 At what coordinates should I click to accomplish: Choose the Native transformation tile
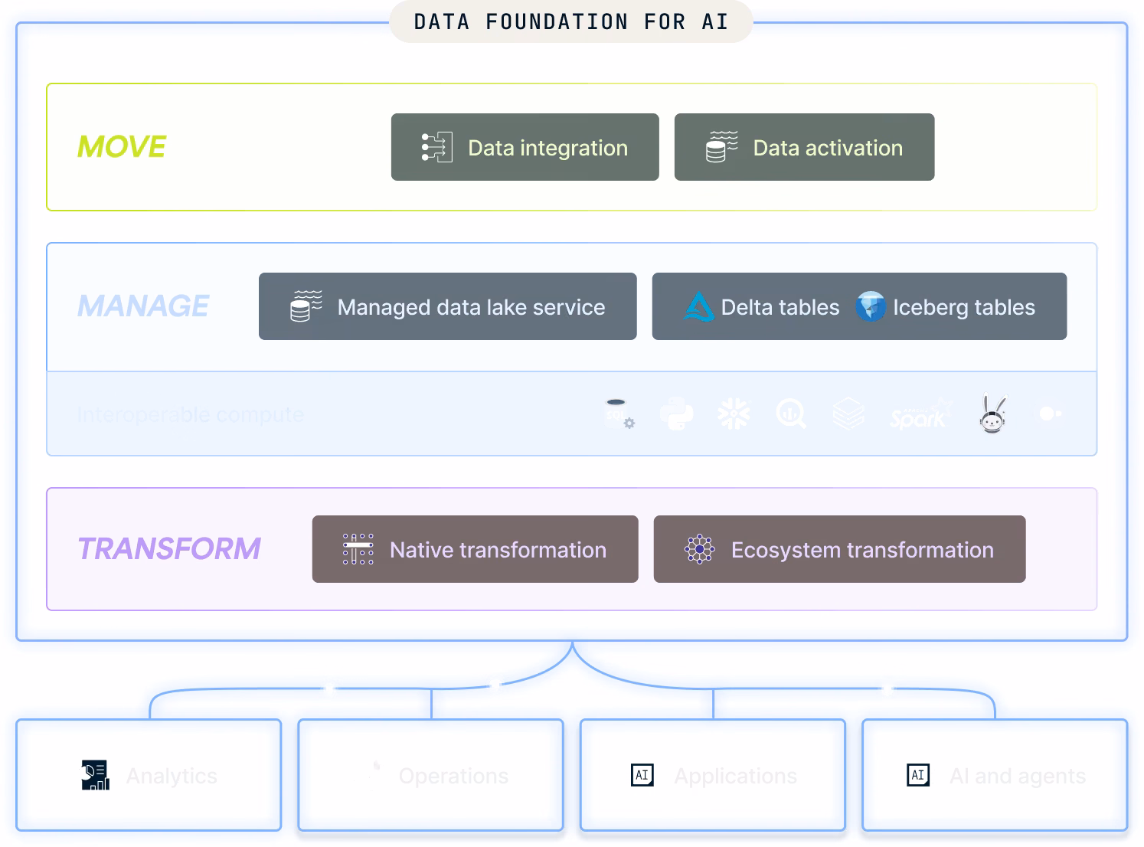[x=475, y=549]
